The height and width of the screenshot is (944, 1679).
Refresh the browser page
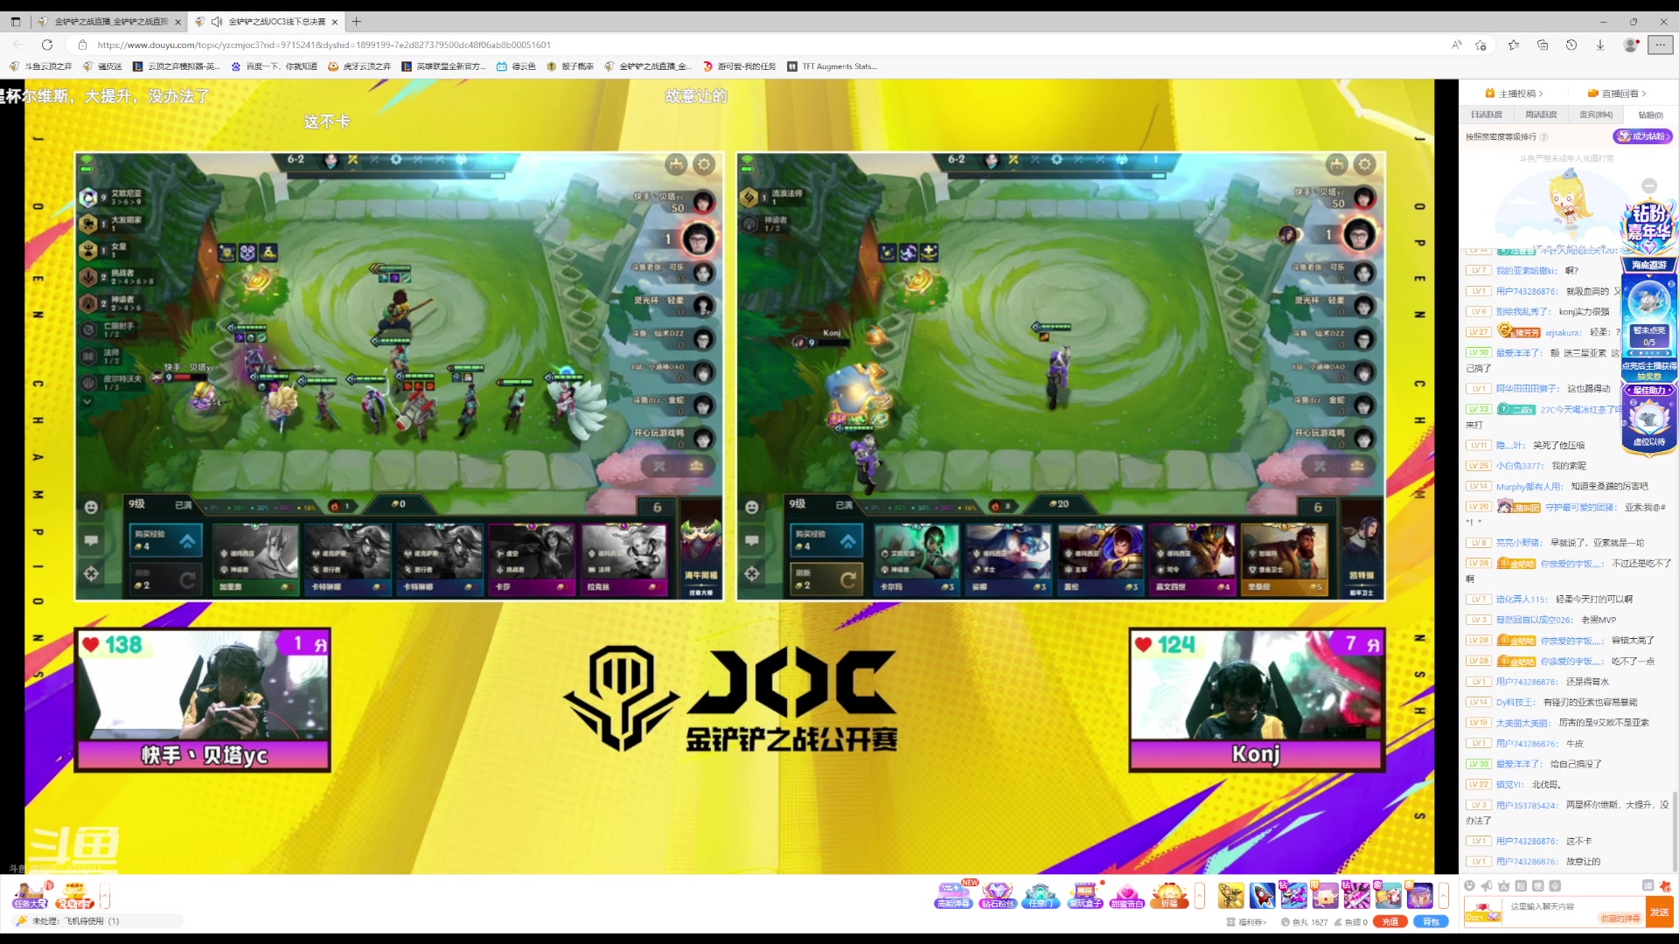(x=47, y=45)
